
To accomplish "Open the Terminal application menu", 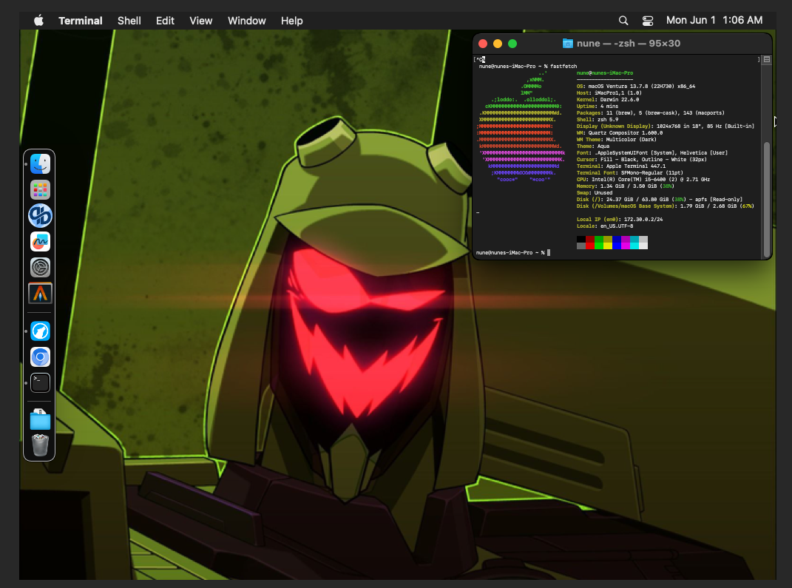I will (x=81, y=21).
